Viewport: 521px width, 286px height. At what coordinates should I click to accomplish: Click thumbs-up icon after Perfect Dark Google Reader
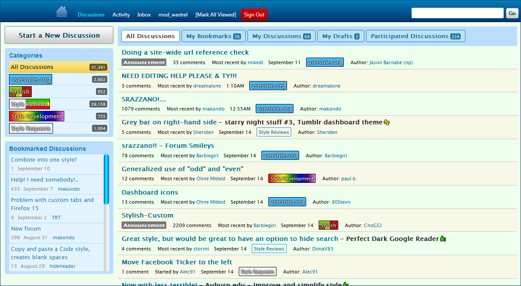click(x=443, y=239)
